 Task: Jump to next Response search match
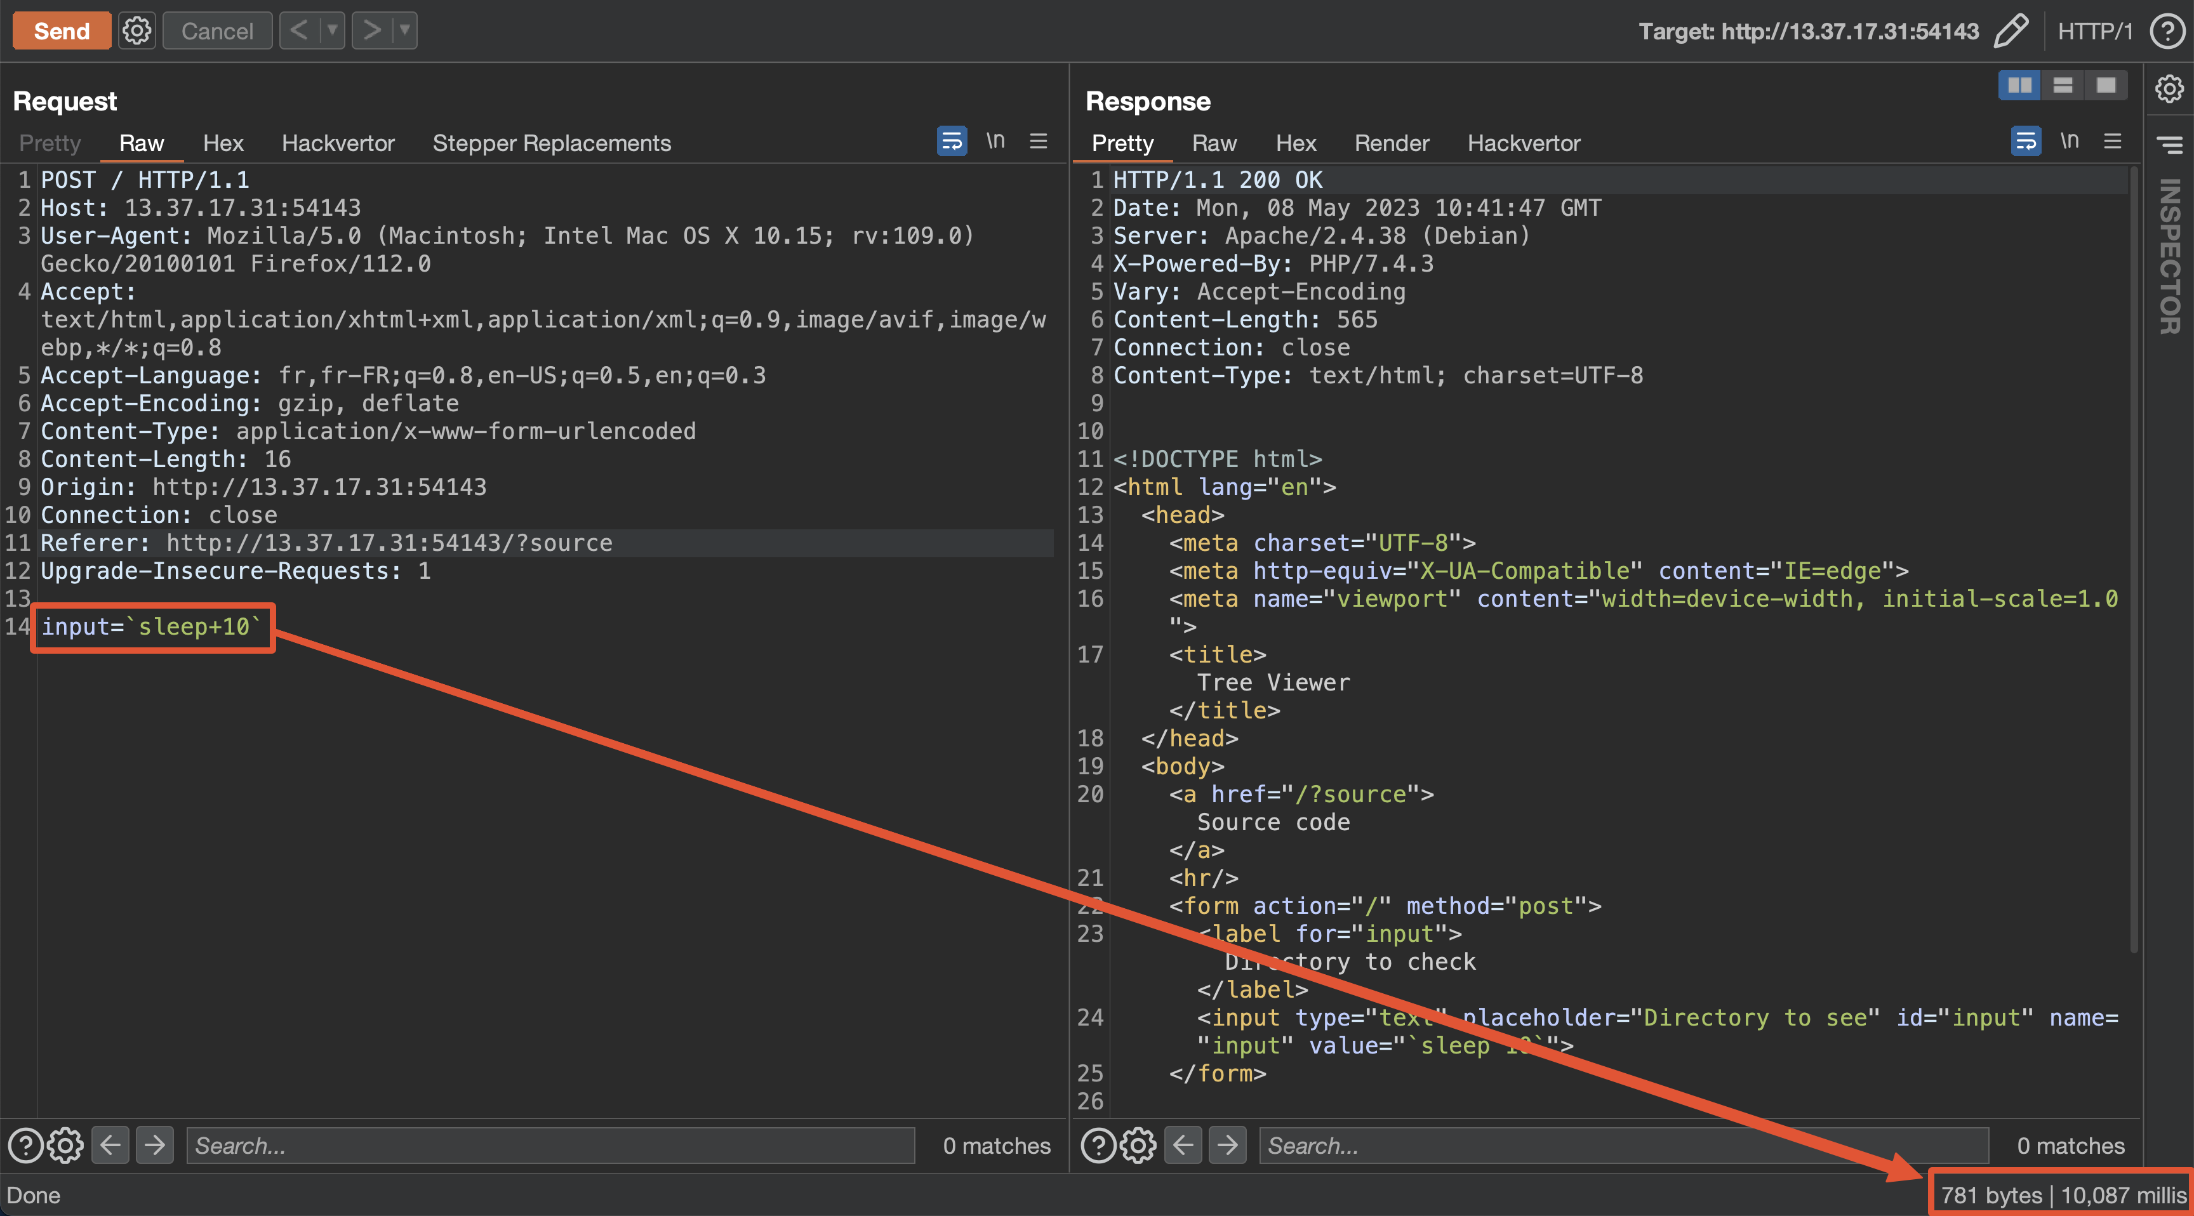1228,1146
